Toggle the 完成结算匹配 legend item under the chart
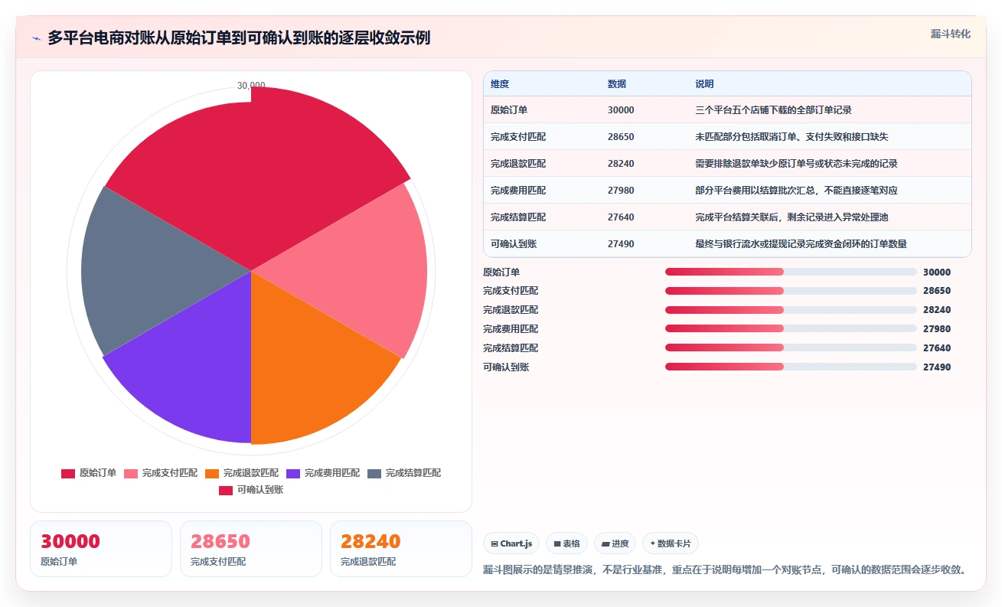The height and width of the screenshot is (607, 1002). [x=404, y=473]
